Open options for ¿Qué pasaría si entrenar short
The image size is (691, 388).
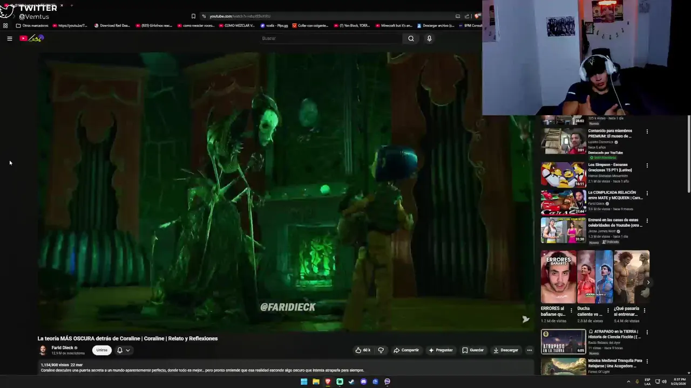(644, 310)
